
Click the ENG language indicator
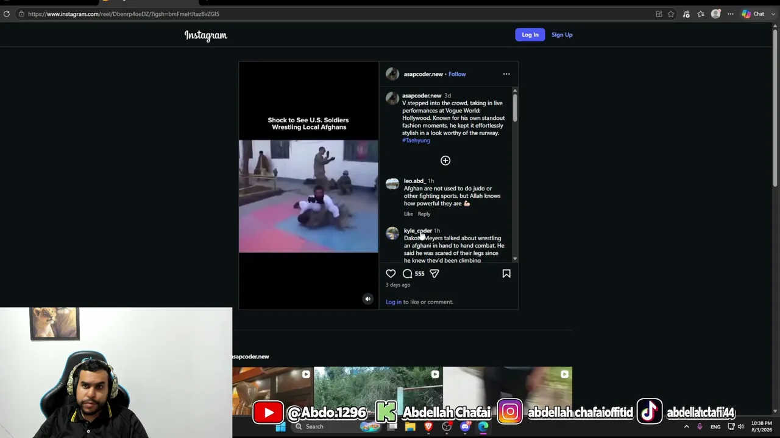tap(715, 426)
